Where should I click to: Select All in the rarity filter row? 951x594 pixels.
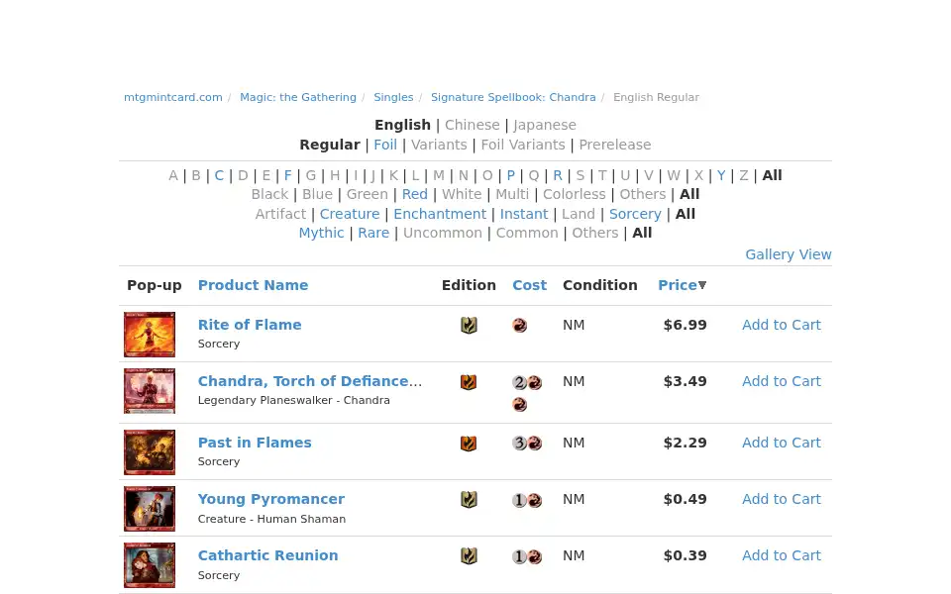point(642,233)
